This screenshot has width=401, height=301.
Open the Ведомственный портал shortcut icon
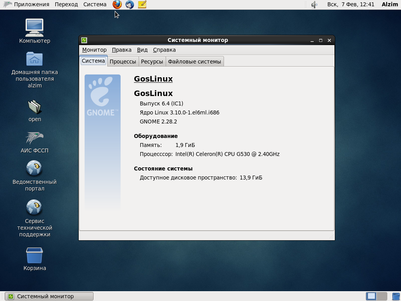pyautogui.click(x=34, y=169)
